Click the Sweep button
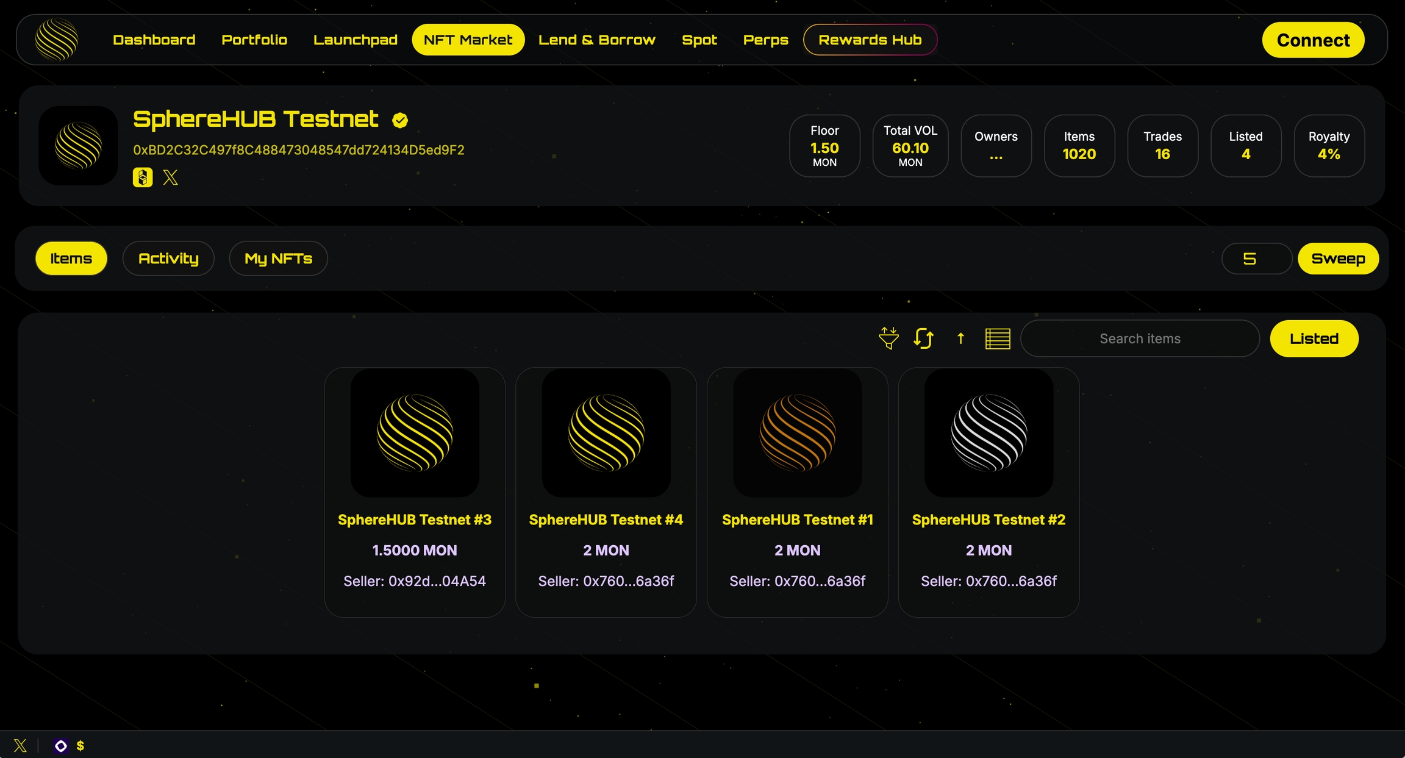The width and height of the screenshot is (1405, 758). coord(1338,259)
